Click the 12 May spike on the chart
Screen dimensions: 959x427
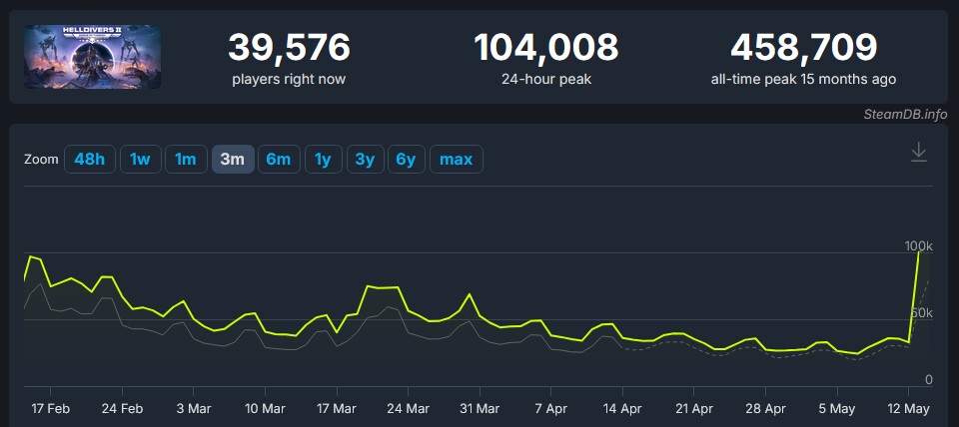click(918, 253)
